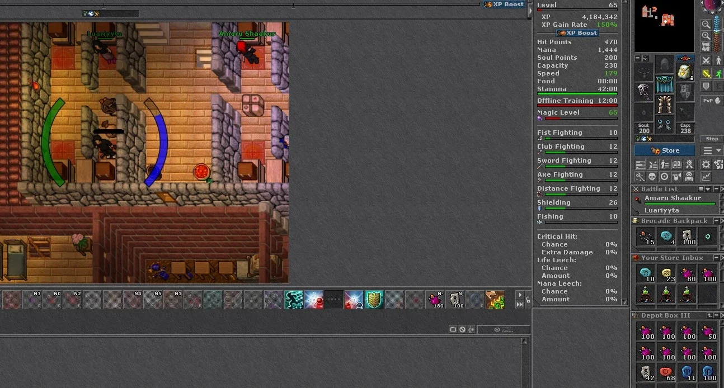Click the potion stack of 15 in Brocade Backpack
Image resolution: width=724 pixels, height=388 pixels.
point(645,236)
